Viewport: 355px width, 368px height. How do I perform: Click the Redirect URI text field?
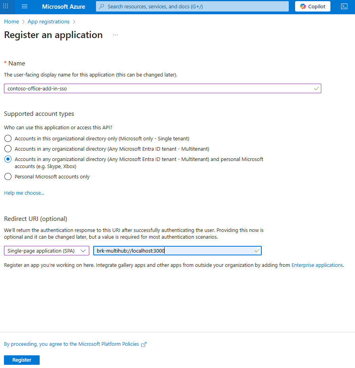pyautogui.click(x=177, y=250)
